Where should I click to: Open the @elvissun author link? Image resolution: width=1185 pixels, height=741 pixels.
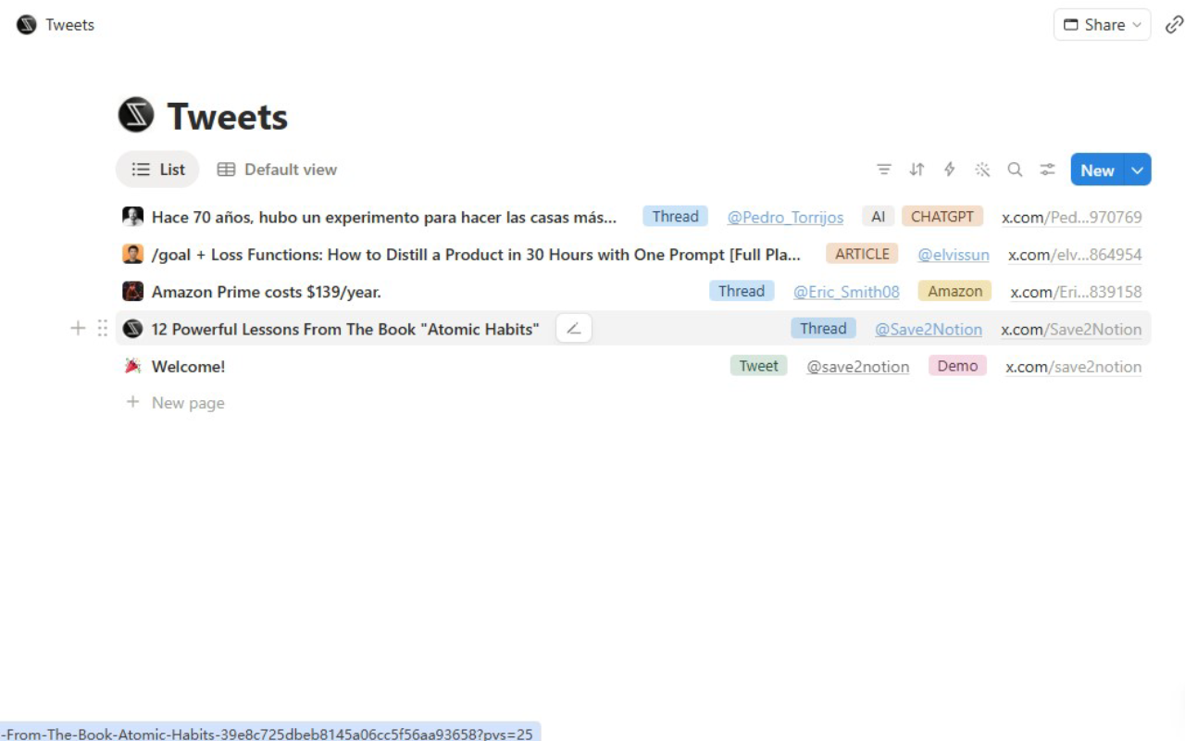click(954, 255)
